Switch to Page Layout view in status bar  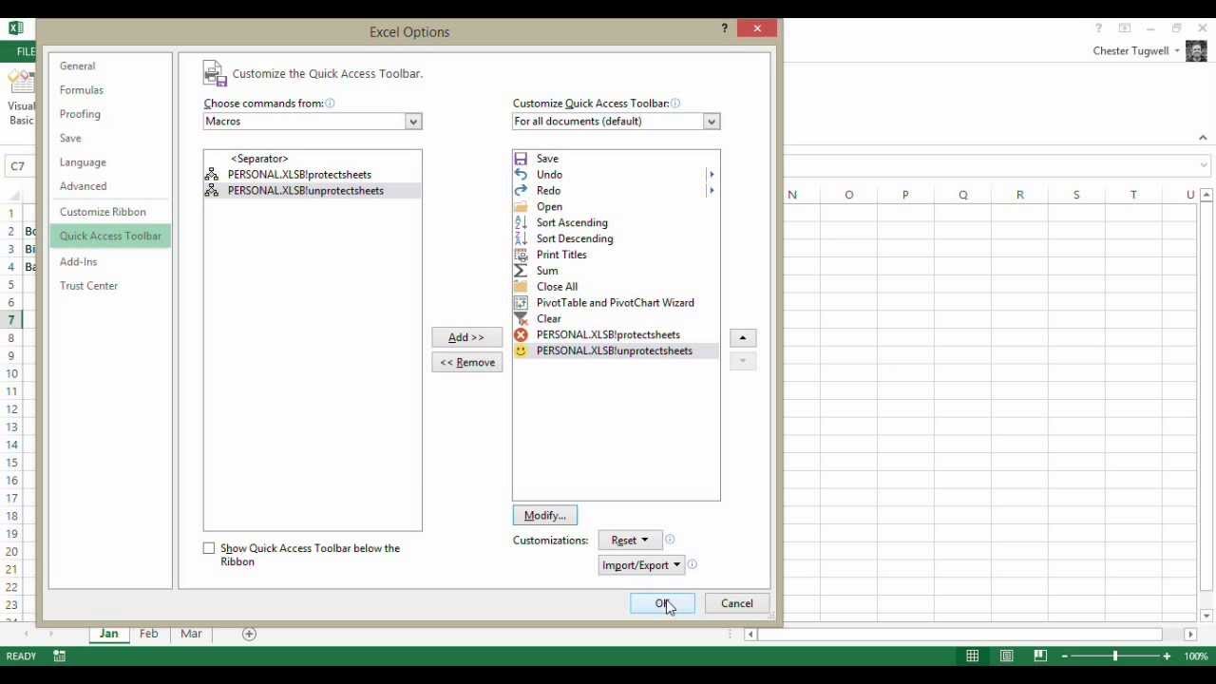tap(1006, 655)
